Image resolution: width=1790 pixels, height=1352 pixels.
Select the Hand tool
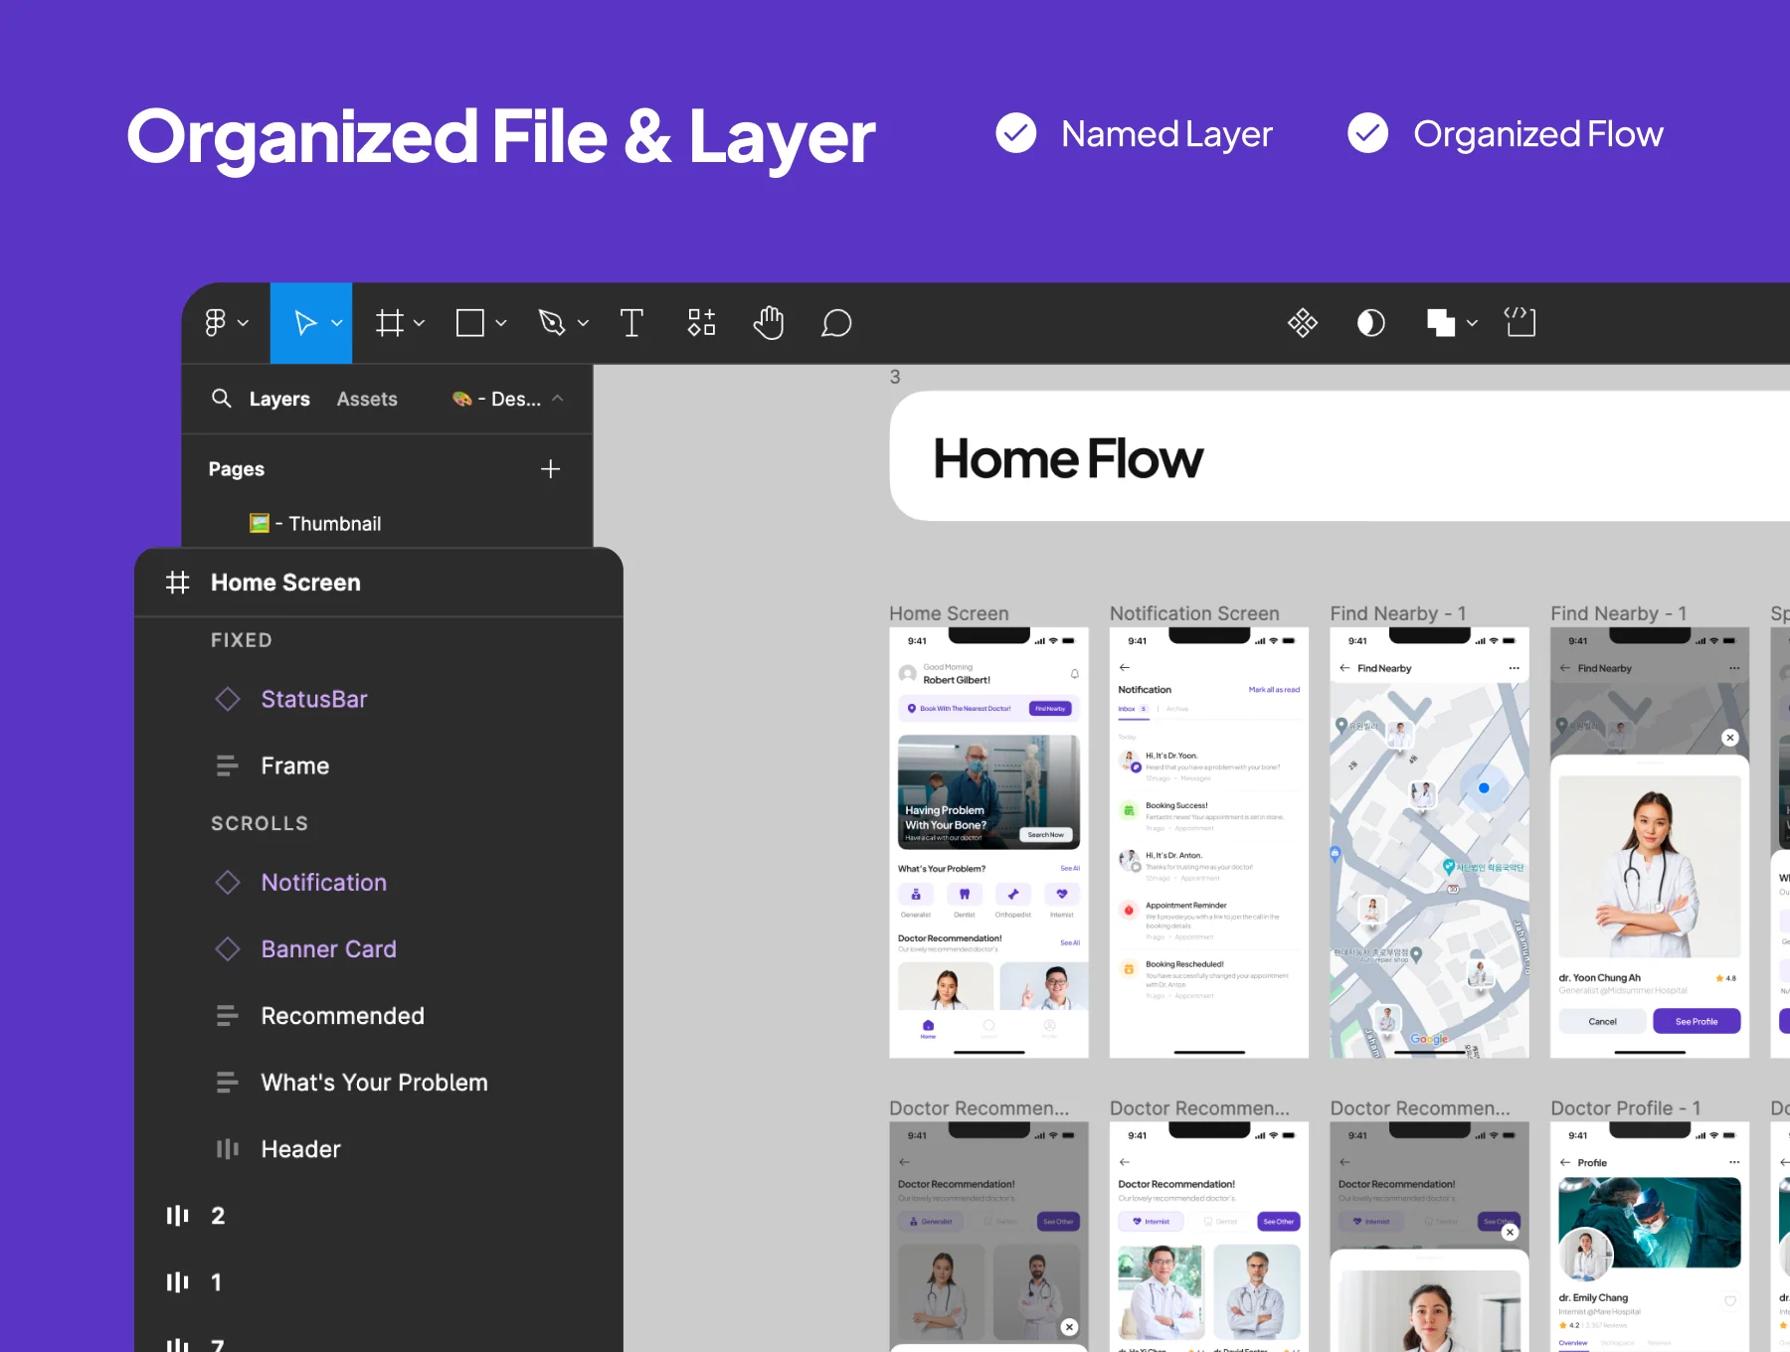pos(769,323)
